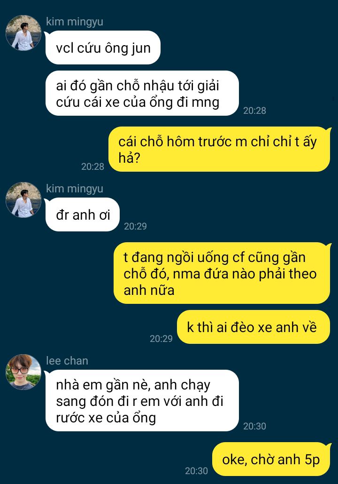Tap the second 'kim mingyu' sender name
This screenshot has width=338, height=484.
point(75,189)
